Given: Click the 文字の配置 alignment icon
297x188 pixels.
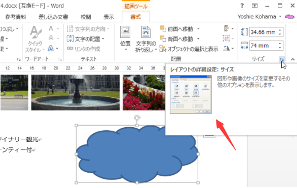Looking at the screenshot, I should point(70,39).
